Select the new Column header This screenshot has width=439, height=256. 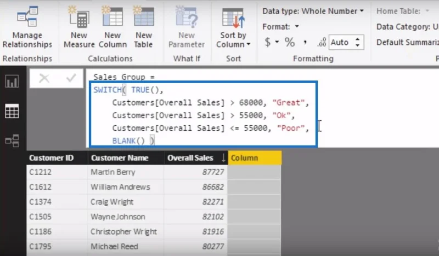255,158
